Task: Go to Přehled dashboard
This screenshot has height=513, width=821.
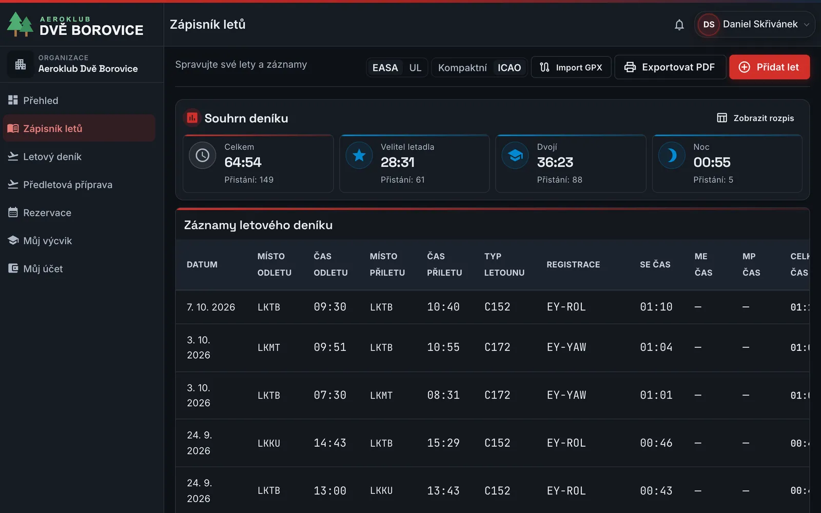Action: (79, 101)
